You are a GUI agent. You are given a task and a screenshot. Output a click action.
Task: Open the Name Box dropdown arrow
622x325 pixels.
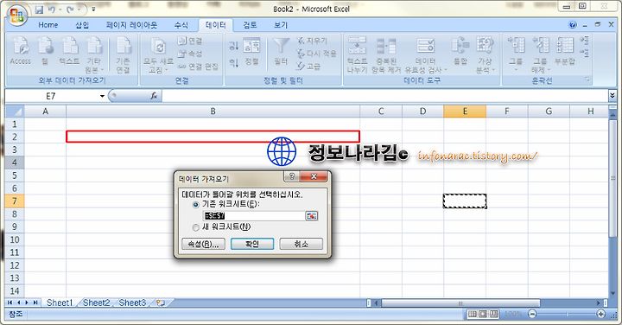click(x=102, y=96)
